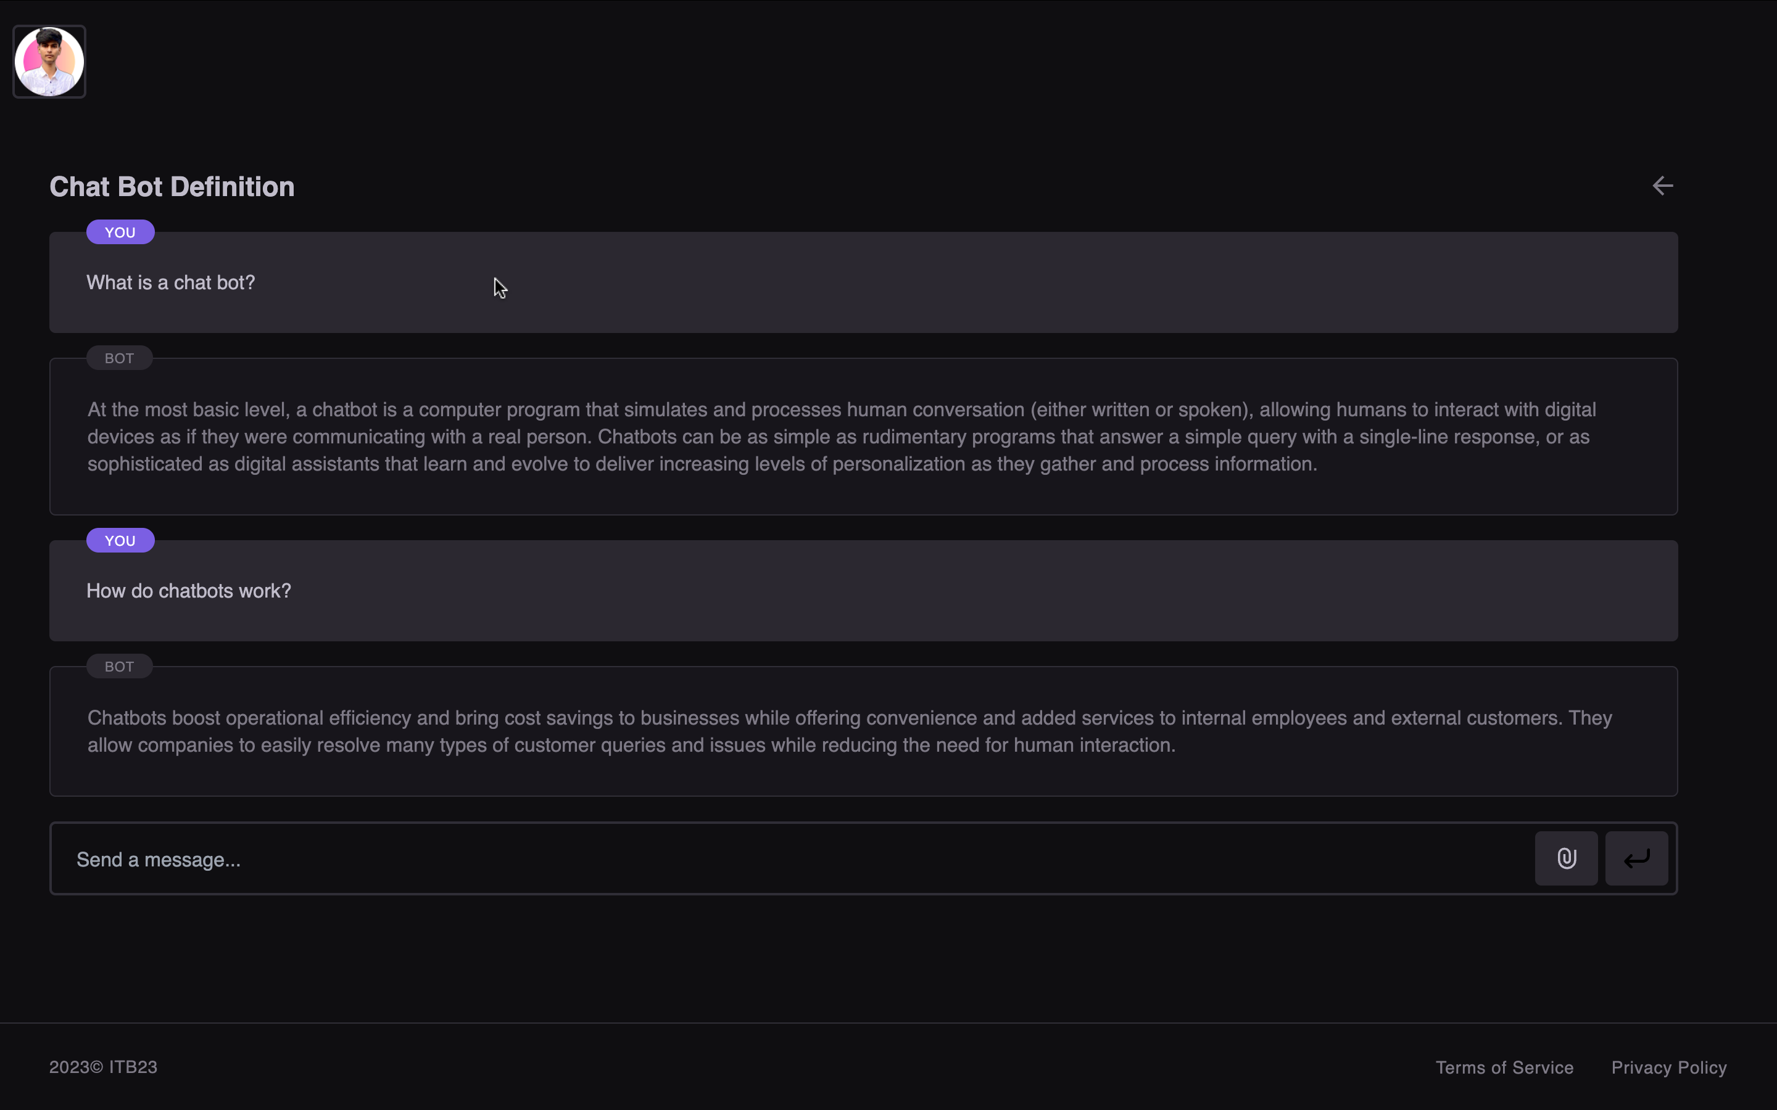Click the Send a message input field

coord(793,859)
